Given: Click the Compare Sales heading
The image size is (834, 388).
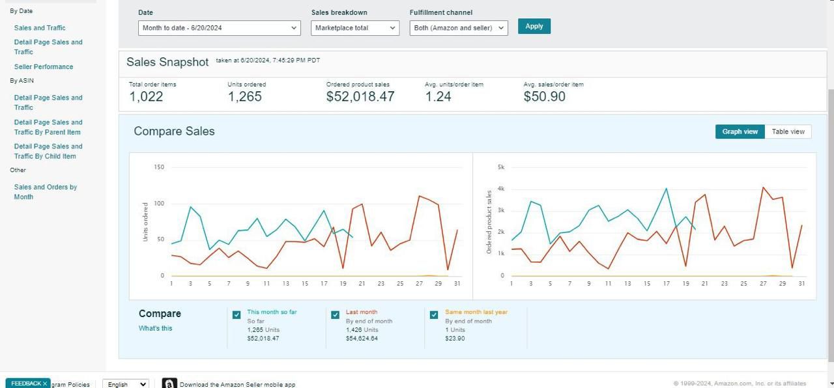Looking at the screenshot, I should click(174, 131).
